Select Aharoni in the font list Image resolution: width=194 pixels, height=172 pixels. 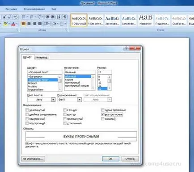[x=43, y=83]
